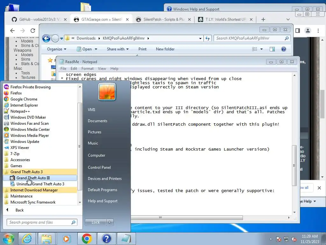Expand Internet Download Manager folder

click(40, 190)
